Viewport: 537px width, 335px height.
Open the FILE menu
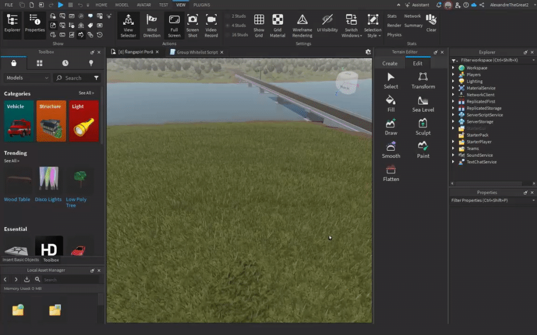(9, 5)
